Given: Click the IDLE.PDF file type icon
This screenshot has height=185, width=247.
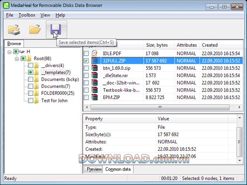Looking at the screenshot, I should pos(95,53).
